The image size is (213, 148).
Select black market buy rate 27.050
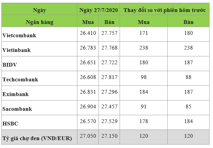(88, 136)
